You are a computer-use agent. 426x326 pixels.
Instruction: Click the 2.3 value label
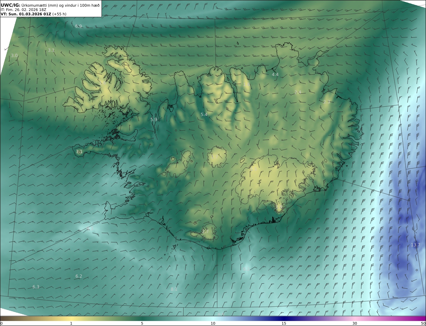pos(327,102)
